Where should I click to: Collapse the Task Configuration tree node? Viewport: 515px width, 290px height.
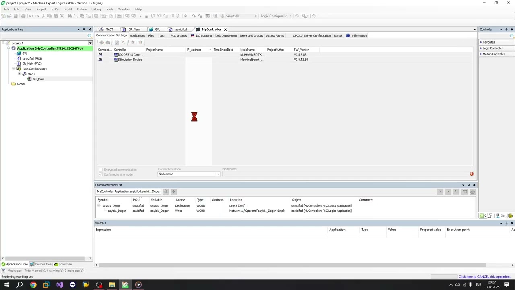tap(14, 69)
